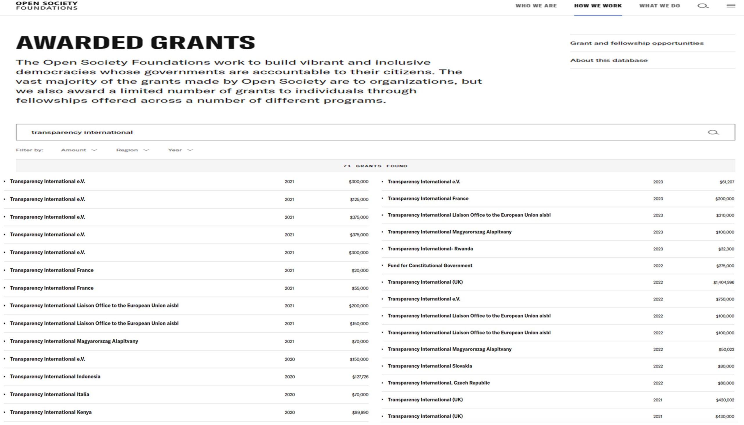Image resolution: width=744 pixels, height=425 pixels.
Task: Expand Liaison Office 2023 $310,000 grant
Action: [x=558, y=215]
